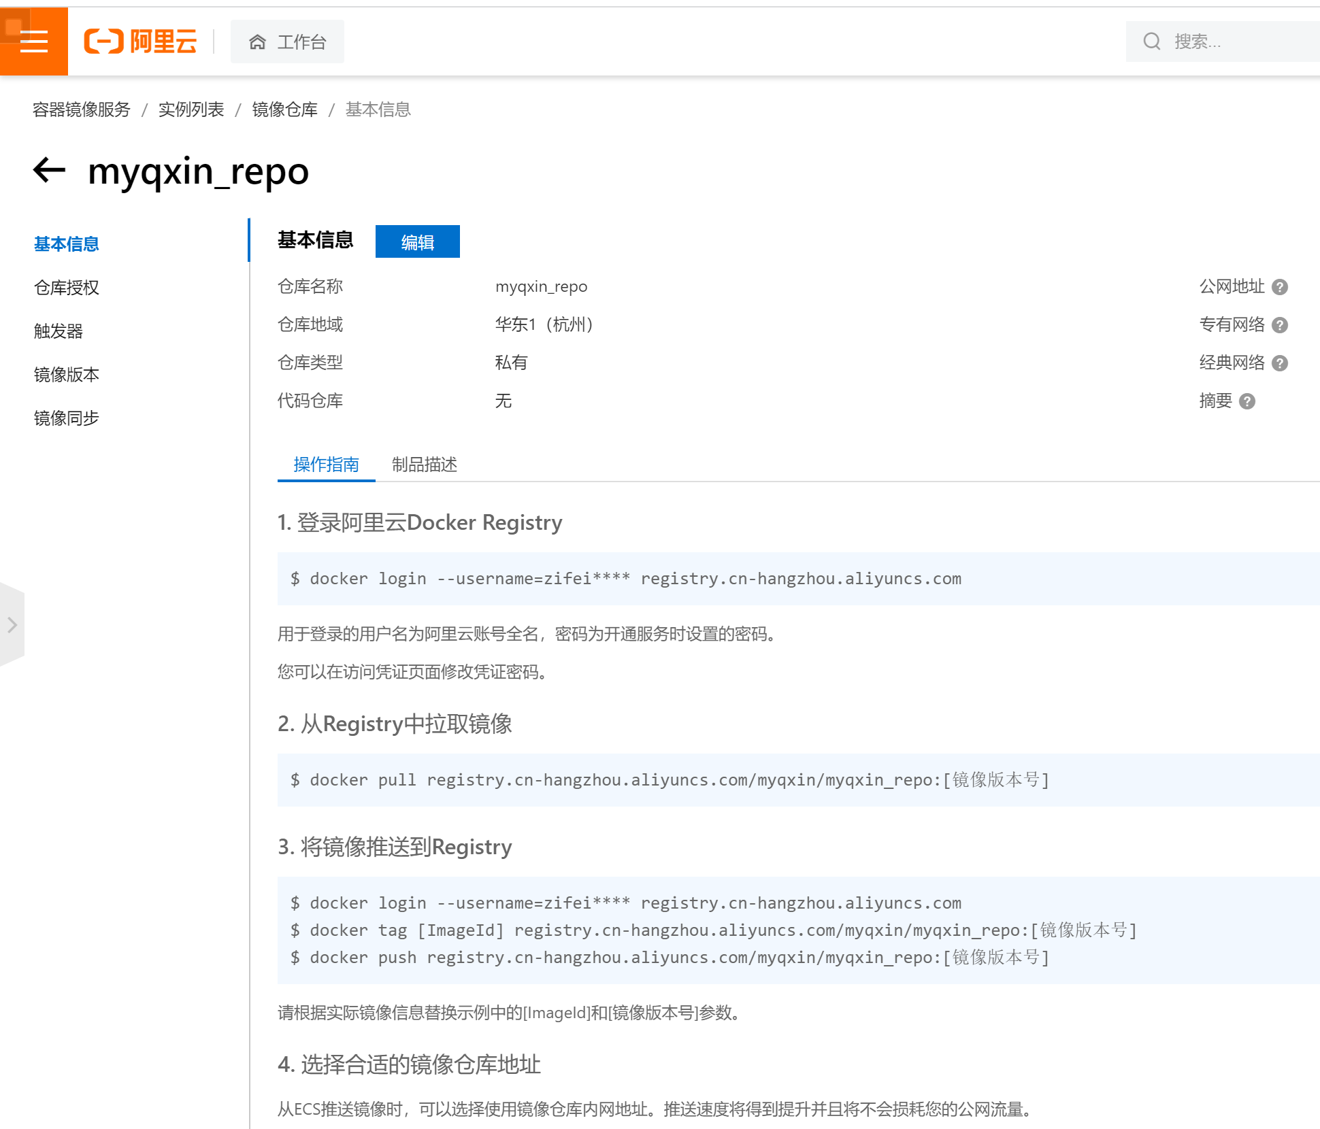Click the ECS push note sentence

click(x=656, y=1109)
